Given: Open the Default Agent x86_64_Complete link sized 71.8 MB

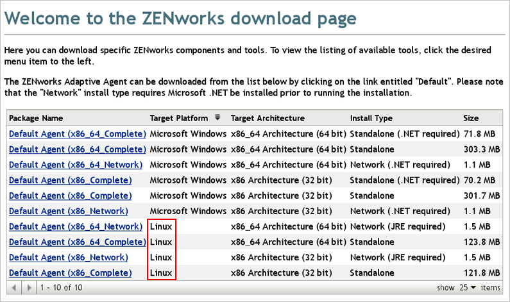Looking at the screenshot, I should coord(78,133).
